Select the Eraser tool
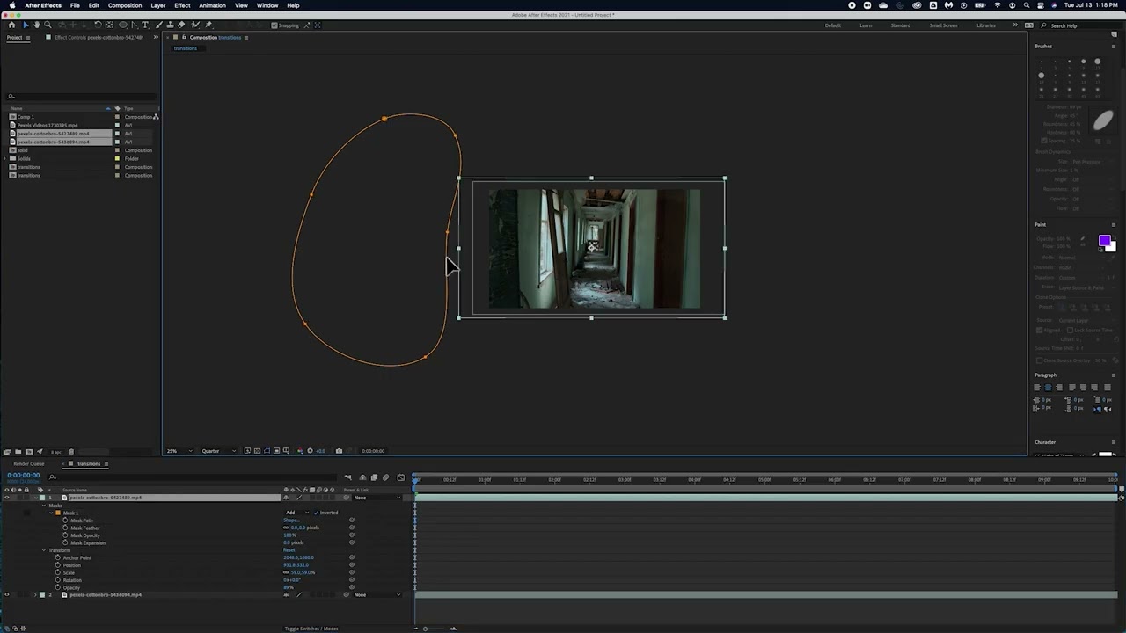The width and height of the screenshot is (1126, 633). [x=181, y=25]
